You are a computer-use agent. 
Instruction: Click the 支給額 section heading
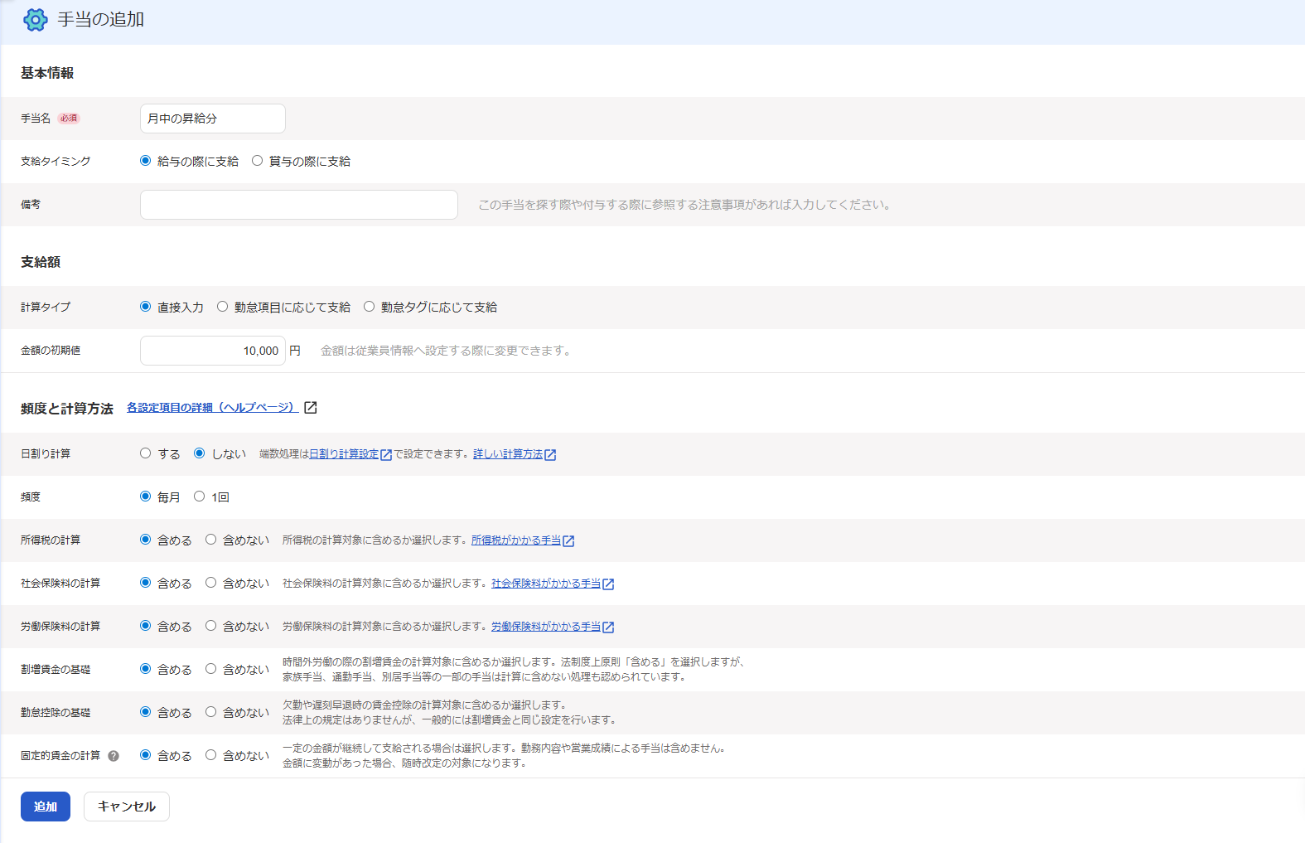[x=41, y=262]
